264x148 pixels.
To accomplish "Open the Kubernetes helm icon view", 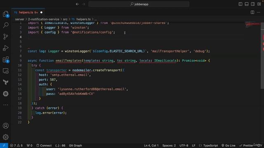I will tap(5, 94).
